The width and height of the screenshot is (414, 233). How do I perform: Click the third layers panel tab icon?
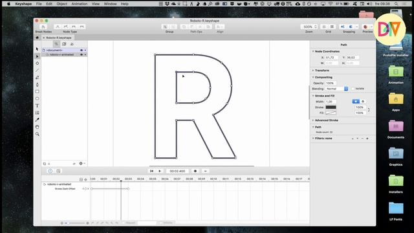click(72, 44)
